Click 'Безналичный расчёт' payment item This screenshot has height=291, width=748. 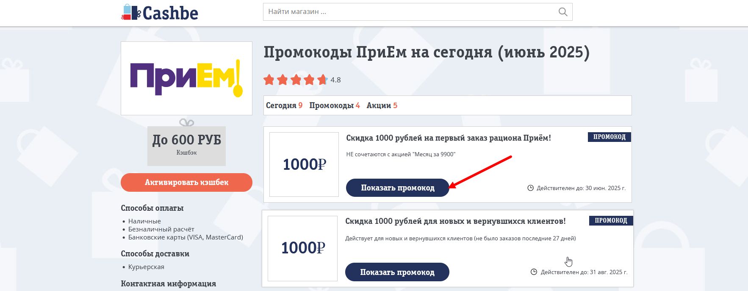(161, 229)
